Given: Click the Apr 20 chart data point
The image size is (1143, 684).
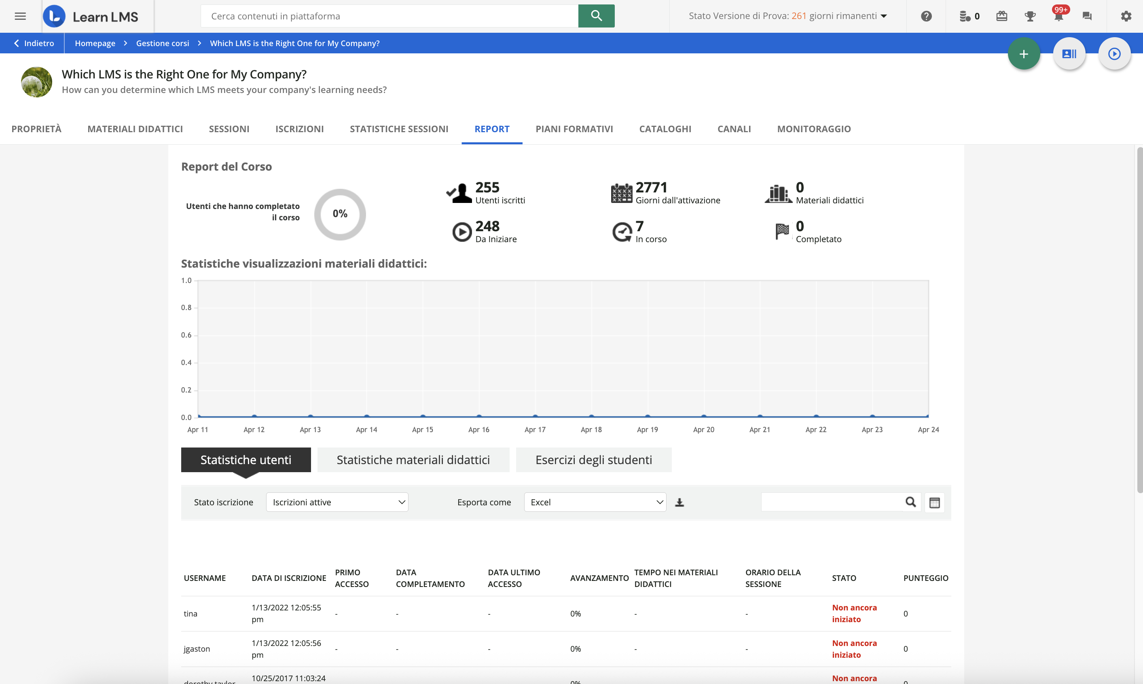Looking at the screenshot, I should coord(704,416).
